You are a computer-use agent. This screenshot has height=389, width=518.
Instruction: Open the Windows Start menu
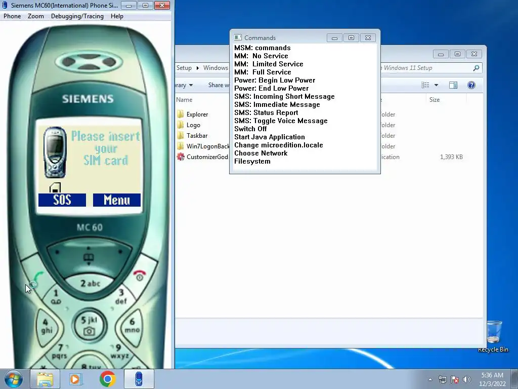coord(13,379)
